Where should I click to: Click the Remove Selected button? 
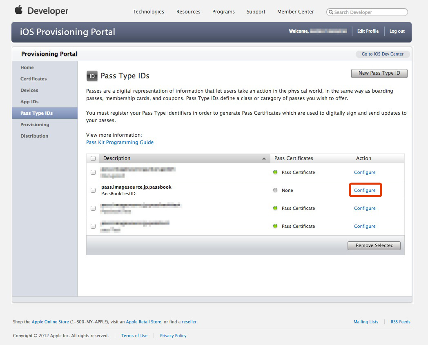click(x=374, y=245)
